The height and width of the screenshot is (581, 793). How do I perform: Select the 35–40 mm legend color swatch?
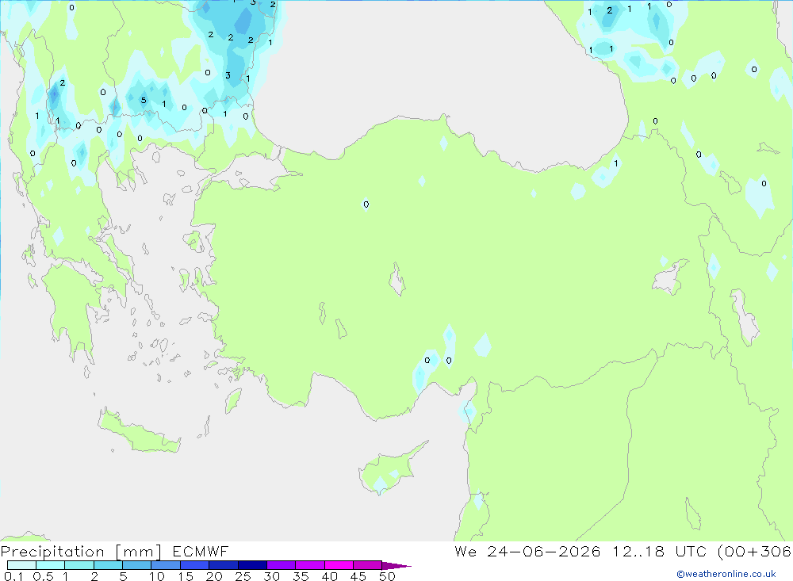point(310,565)
